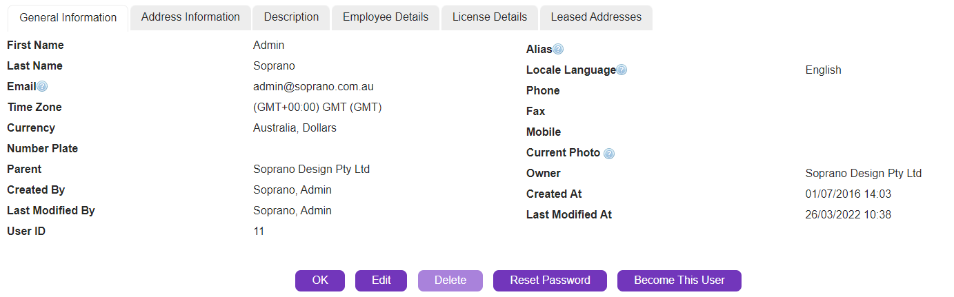Open the Address Information tab
This screenshot has width=954, height=297.
click(190, 17)
